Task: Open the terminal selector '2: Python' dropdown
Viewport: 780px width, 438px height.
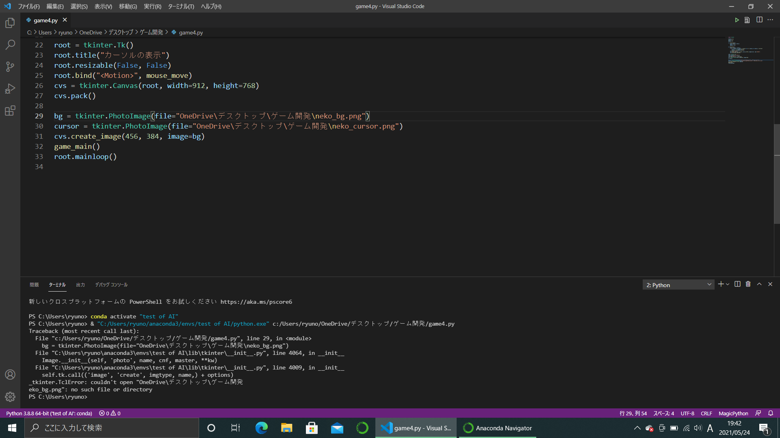Action: 678,285
